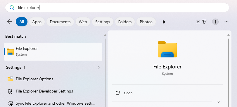Switch to the Folders filter
The height and width of the screenshot is (107, 237).
(125, 22)
